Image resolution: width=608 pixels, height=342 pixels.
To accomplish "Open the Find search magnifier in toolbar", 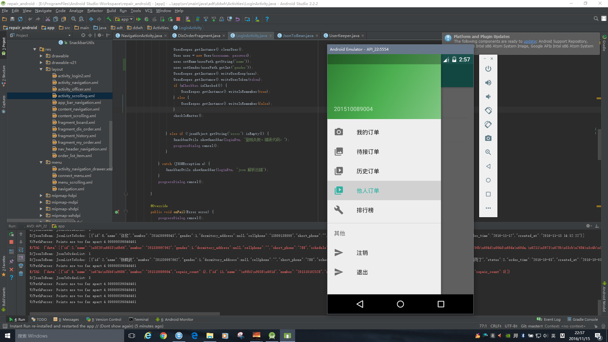I will coord(73,19).
